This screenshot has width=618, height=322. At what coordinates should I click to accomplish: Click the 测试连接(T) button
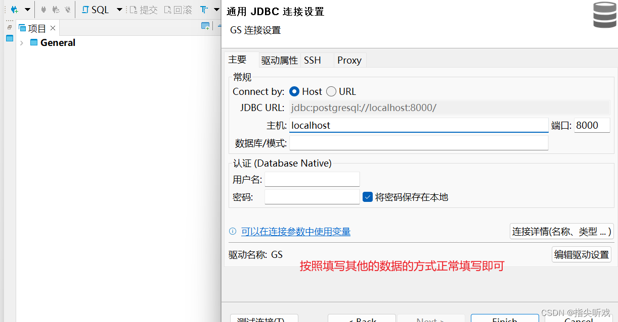(263, 319)
